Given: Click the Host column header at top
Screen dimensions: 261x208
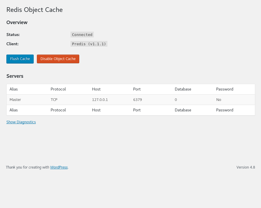Looking at the screenshot, I should (x=96, y=89).
